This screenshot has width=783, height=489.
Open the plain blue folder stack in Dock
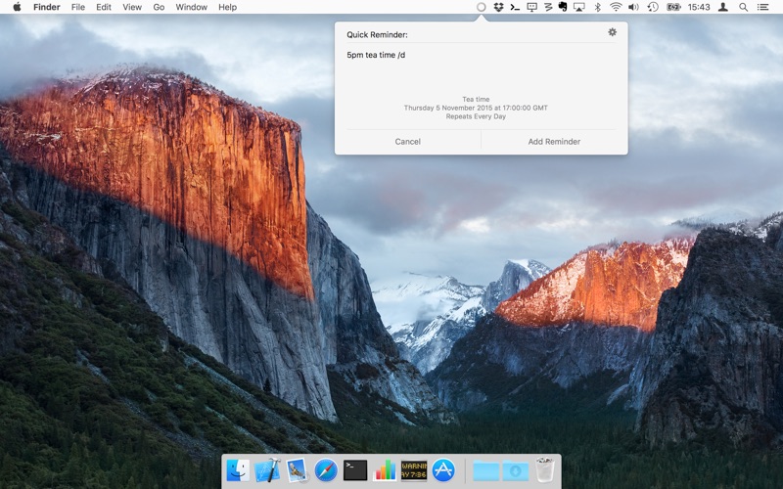tap(485, 470)
